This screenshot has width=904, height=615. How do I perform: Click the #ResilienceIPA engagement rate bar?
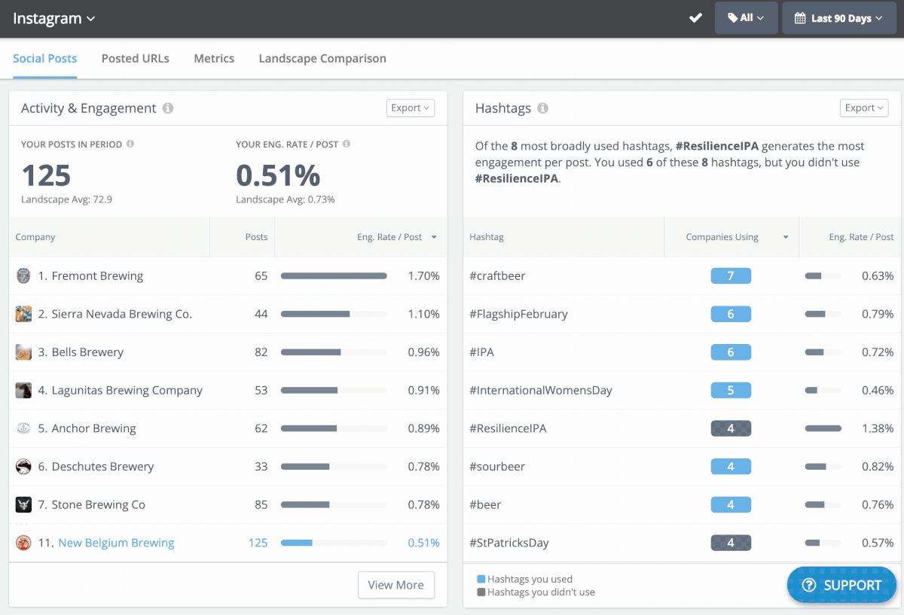823,428
